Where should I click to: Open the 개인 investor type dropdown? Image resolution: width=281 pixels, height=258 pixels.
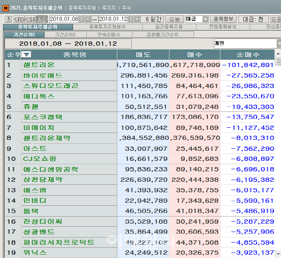(279, 44)
